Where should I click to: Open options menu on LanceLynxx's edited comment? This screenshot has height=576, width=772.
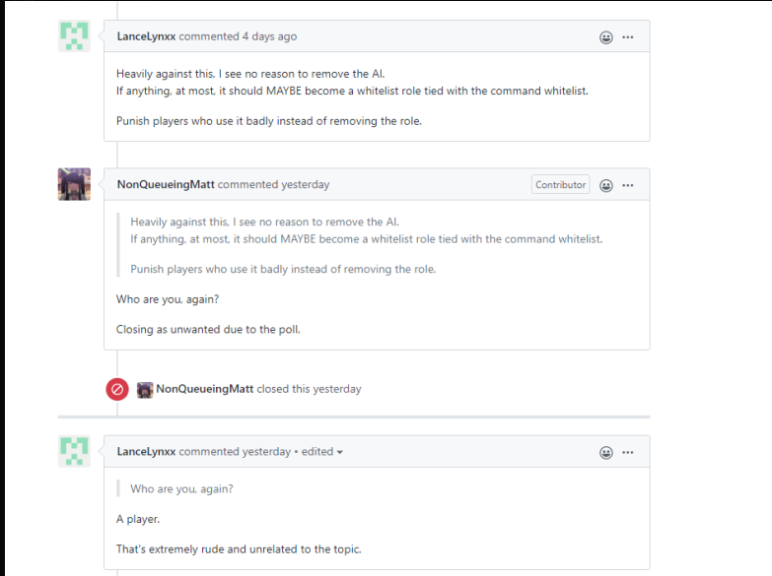pos(628,453)
